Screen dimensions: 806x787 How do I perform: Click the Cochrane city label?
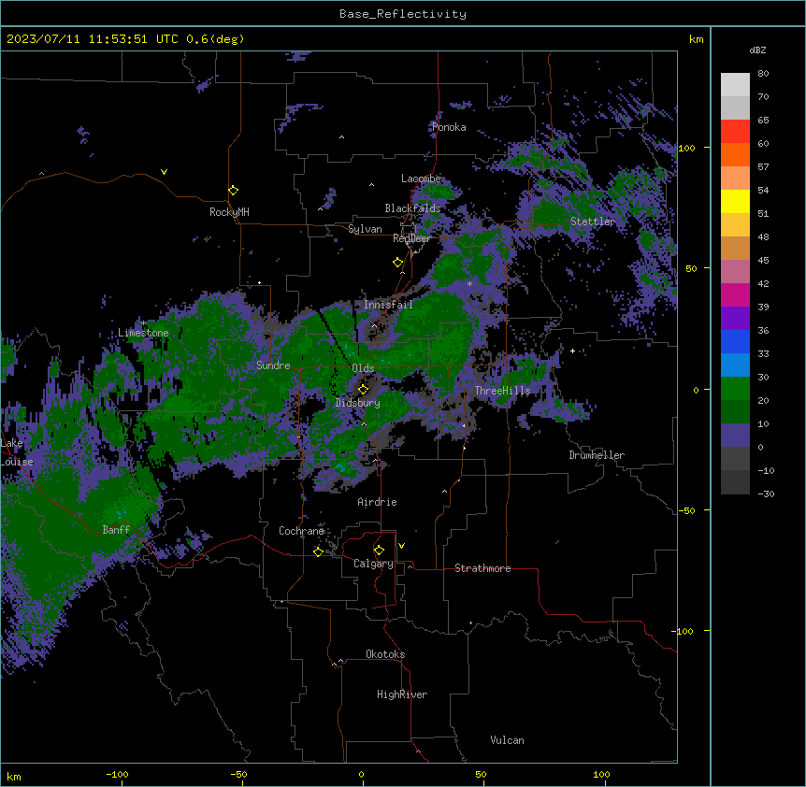pyautogui.click(x=301, y=531)
